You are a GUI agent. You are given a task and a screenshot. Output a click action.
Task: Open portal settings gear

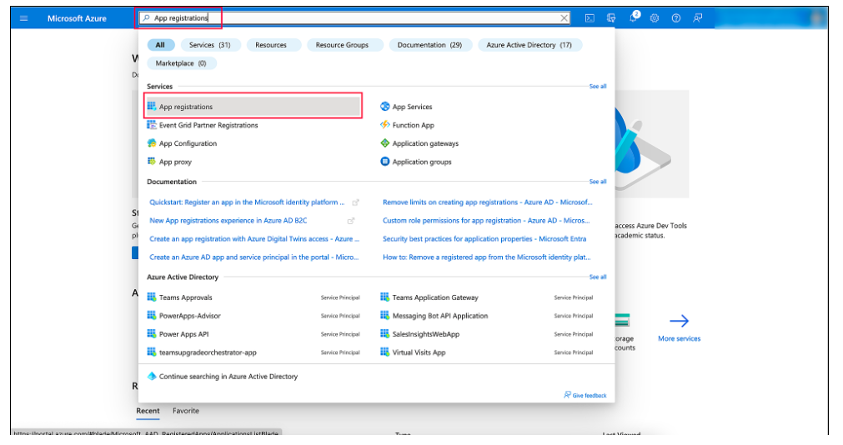tap(655, 17)
